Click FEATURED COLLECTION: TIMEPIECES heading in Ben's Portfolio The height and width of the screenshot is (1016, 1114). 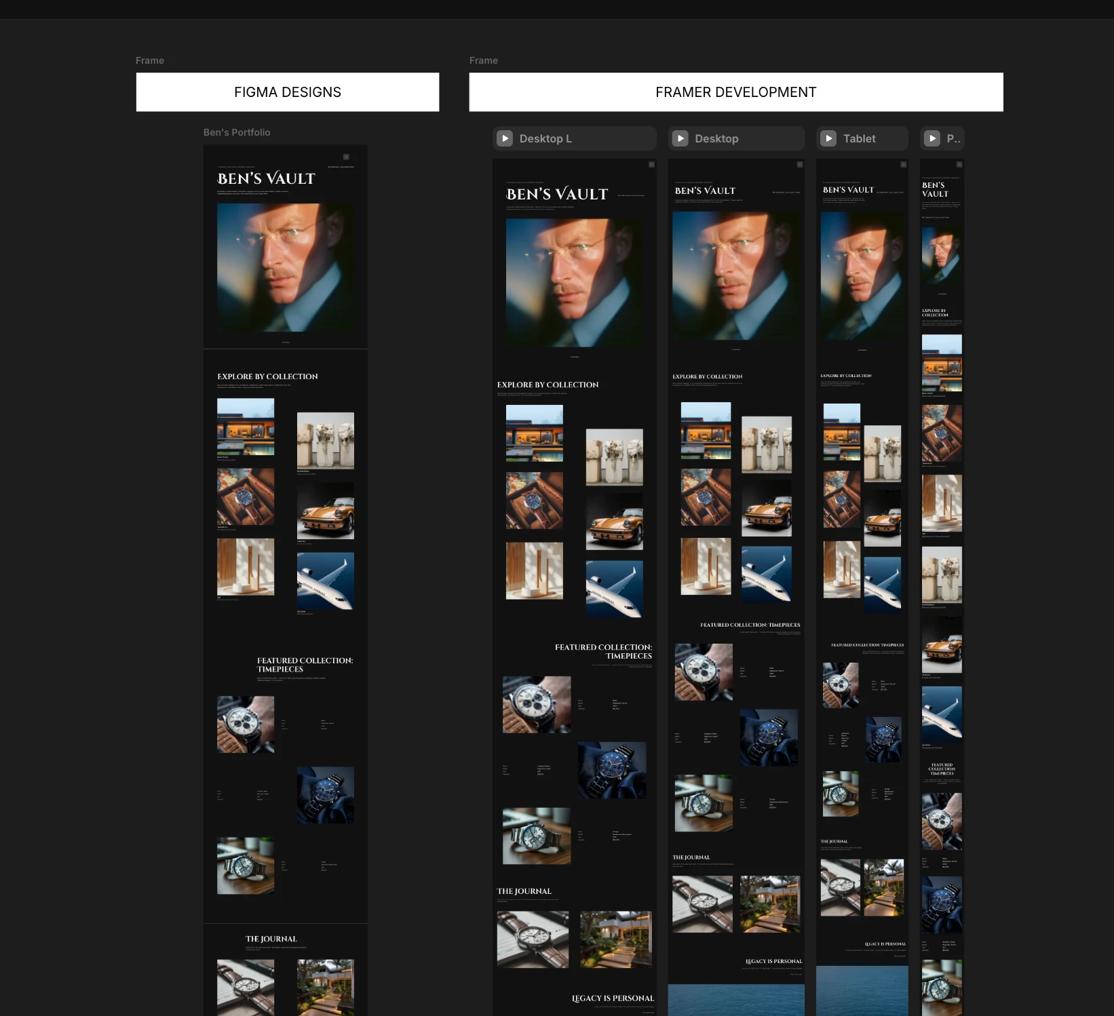305,665
